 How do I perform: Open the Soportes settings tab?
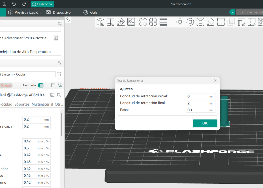pyautogui.click(x=22, y=104)
